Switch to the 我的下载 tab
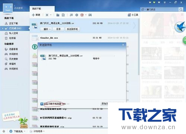 42,9
